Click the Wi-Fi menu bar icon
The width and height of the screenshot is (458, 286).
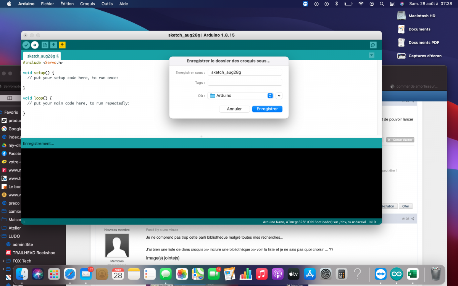[x=361, y=4]
